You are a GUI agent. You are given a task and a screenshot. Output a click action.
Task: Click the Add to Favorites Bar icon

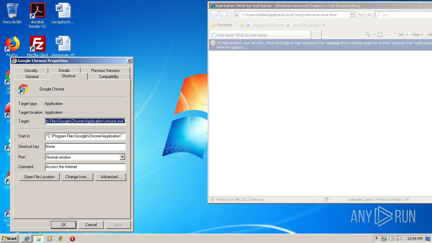coord(241,25)
